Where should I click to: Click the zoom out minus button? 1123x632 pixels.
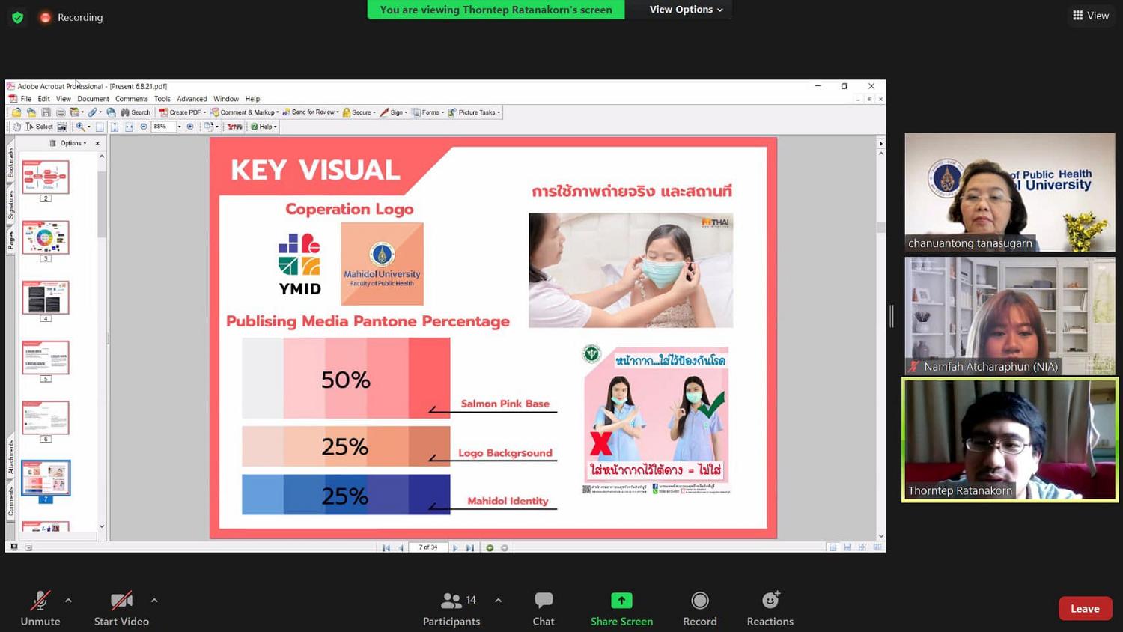(x=144, y=127)
